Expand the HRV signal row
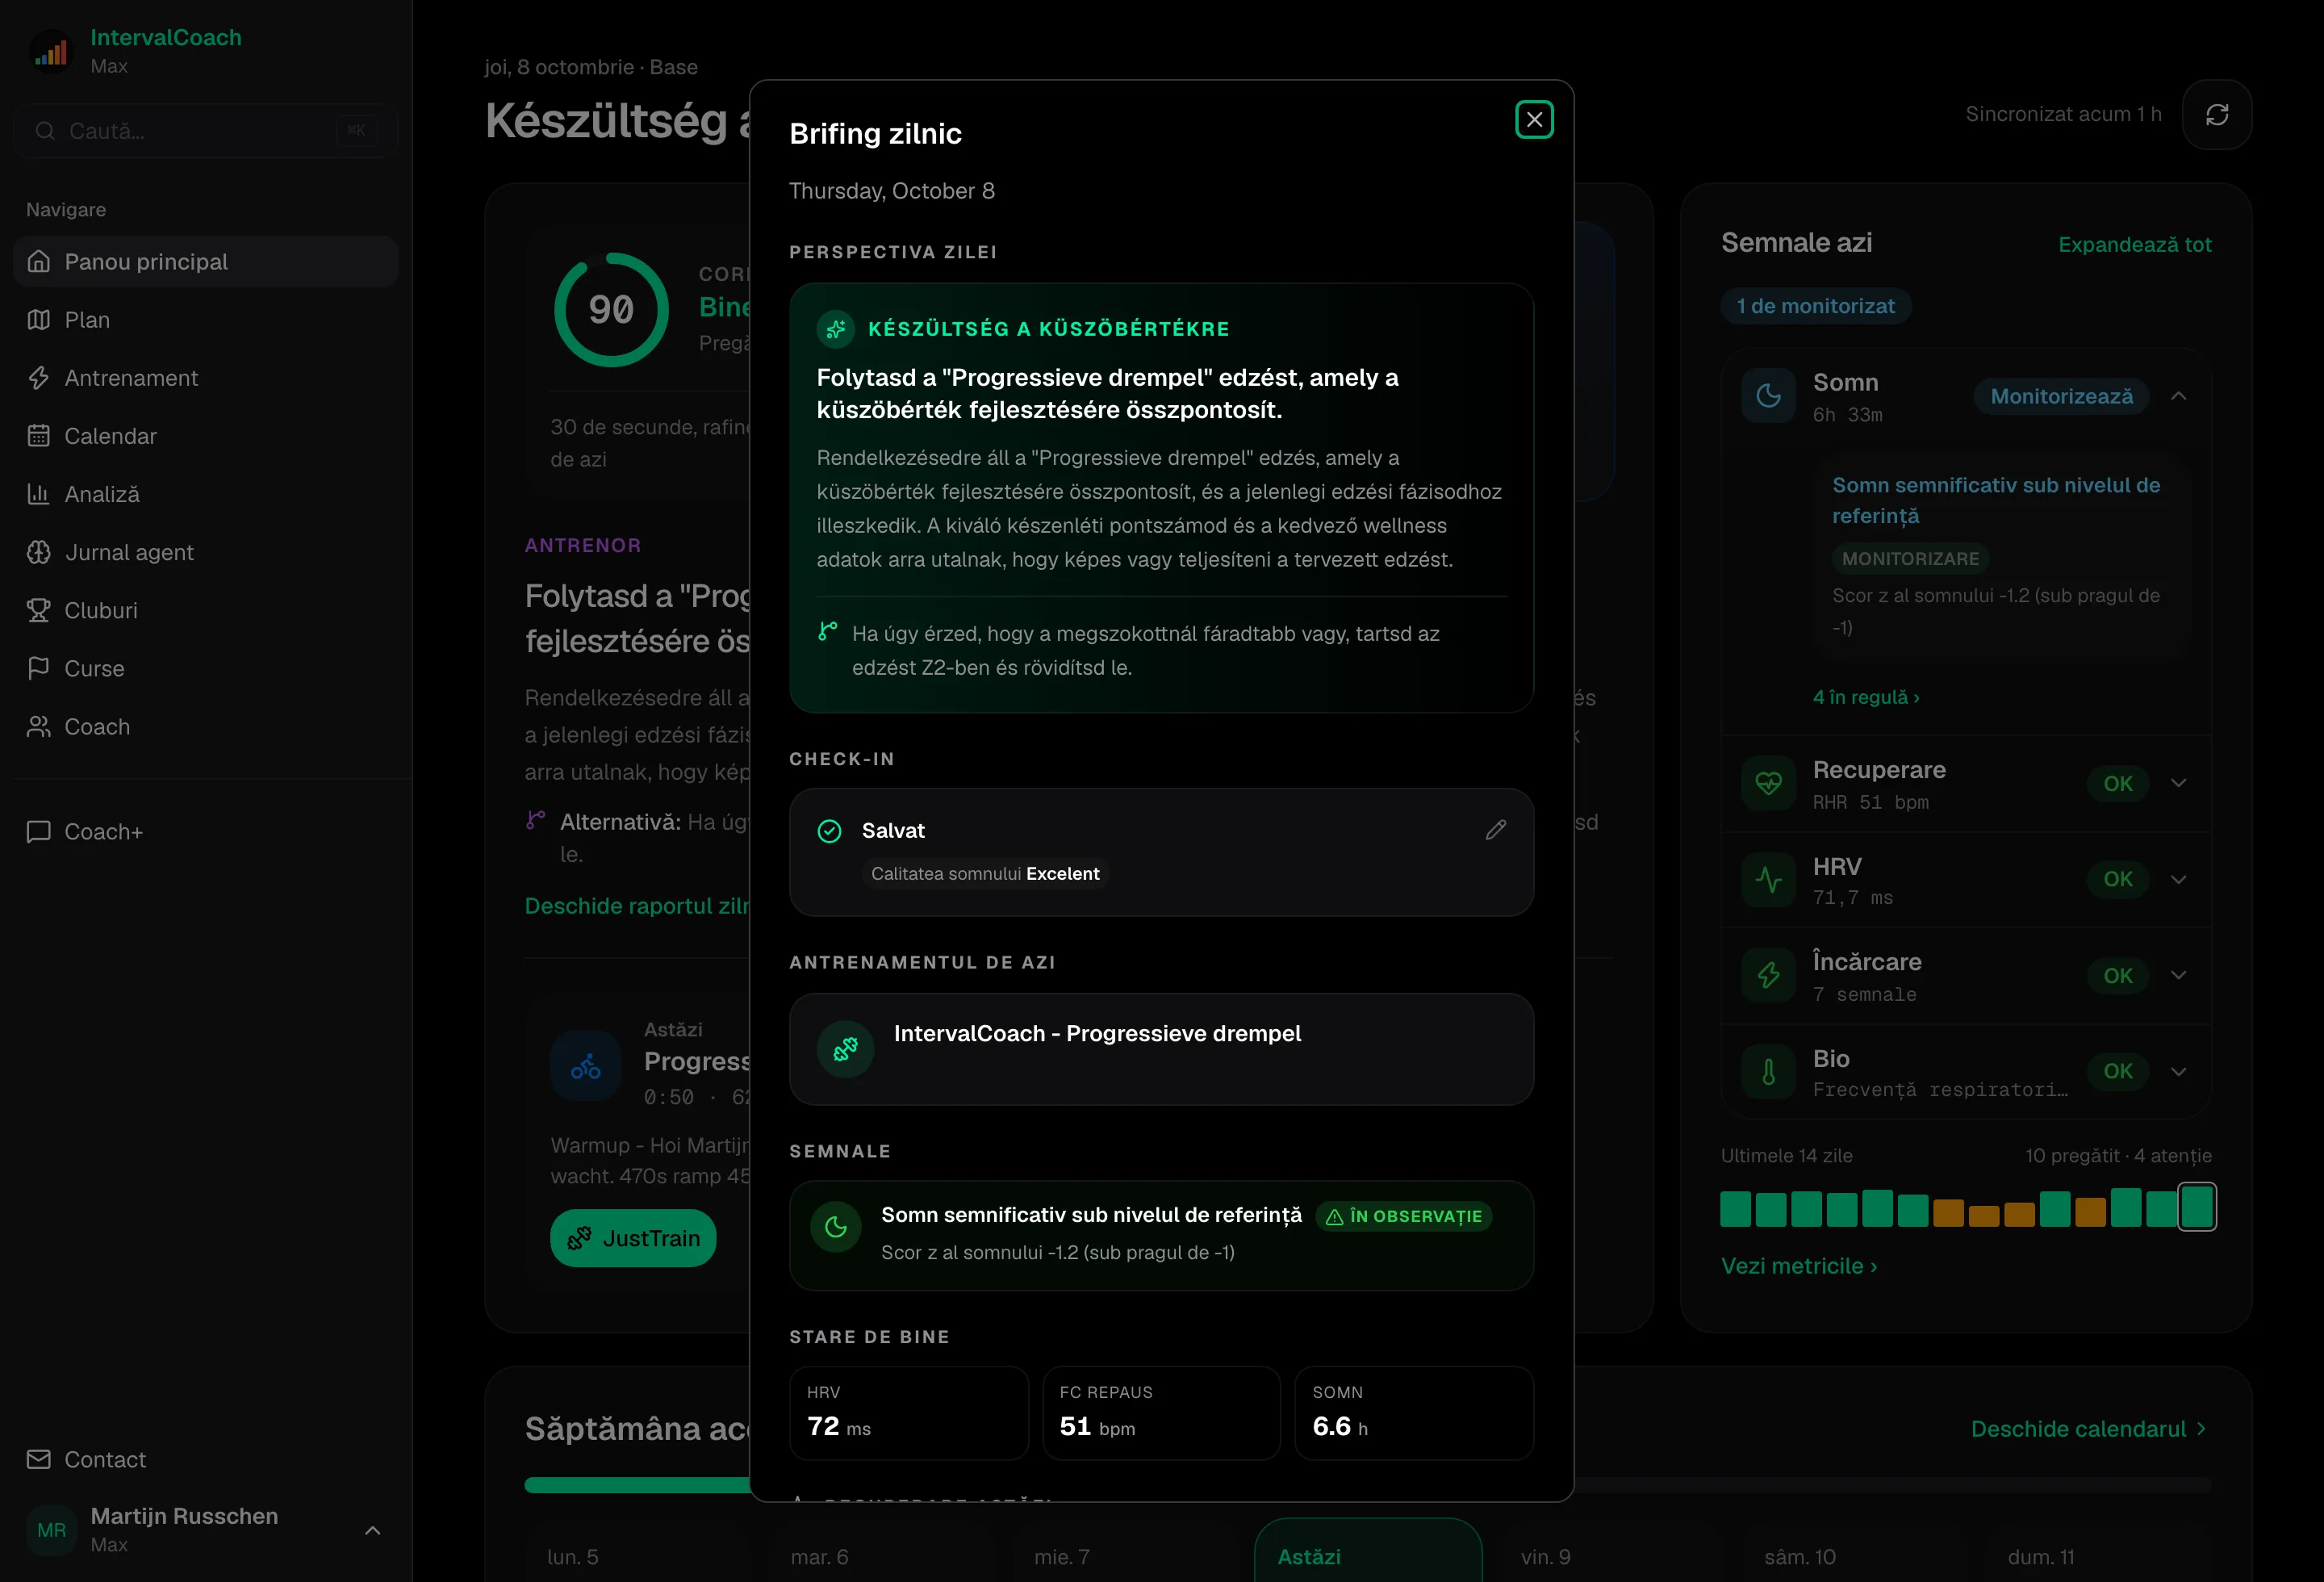 (2178, 880)
